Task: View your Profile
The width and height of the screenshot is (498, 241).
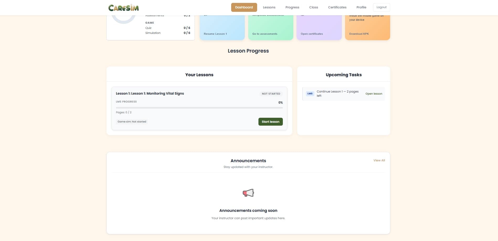Action: tap(361, 7)
